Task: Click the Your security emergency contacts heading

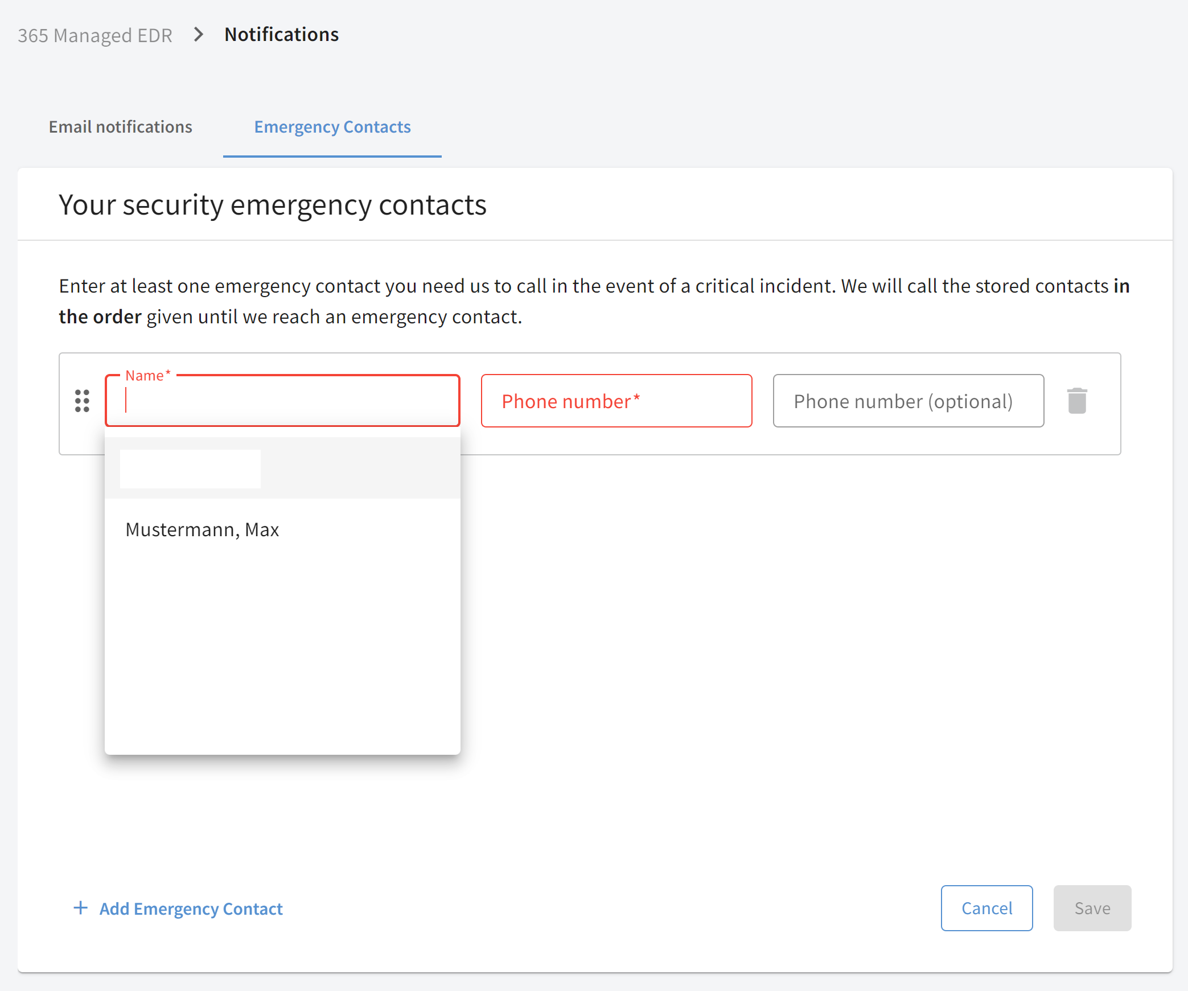Action: (273, 205)
